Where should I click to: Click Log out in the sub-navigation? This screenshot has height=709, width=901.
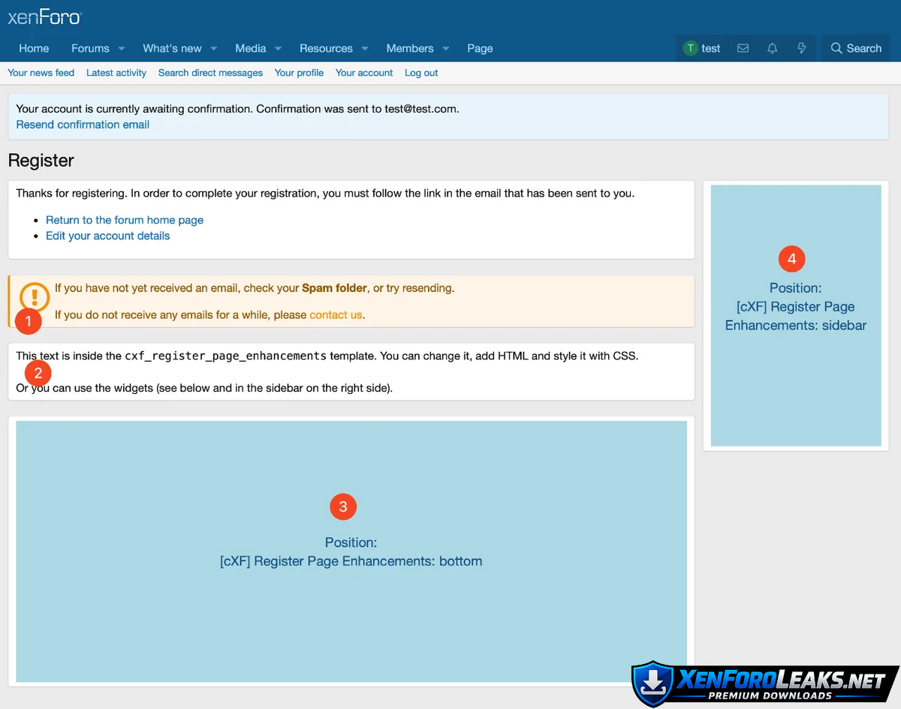pos(421,73)
